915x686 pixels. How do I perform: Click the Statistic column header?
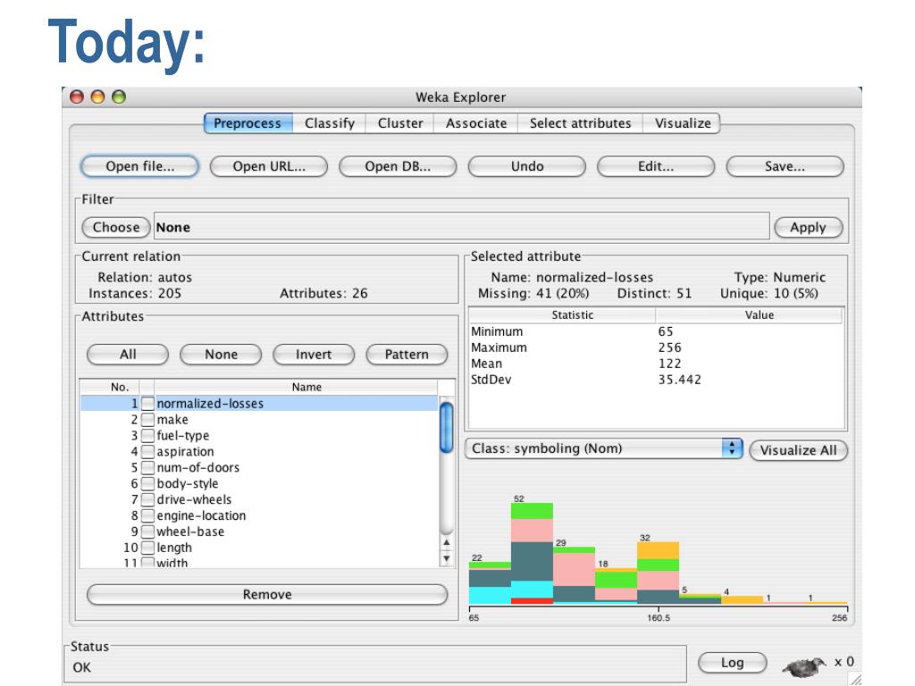[x=562, y=315]
